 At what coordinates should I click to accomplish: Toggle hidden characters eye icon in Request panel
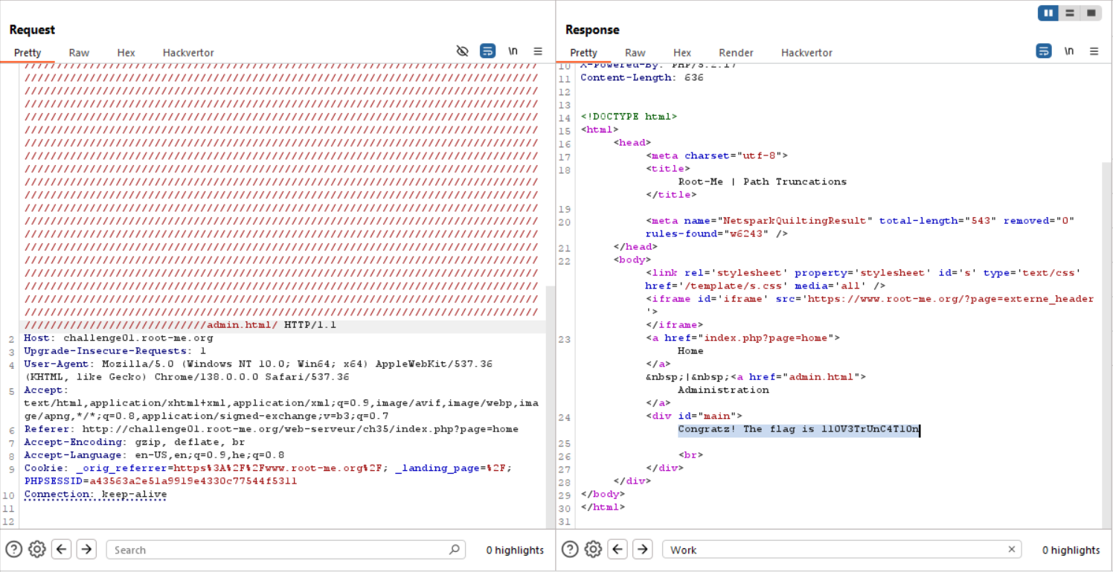click(x=462, y=51)
